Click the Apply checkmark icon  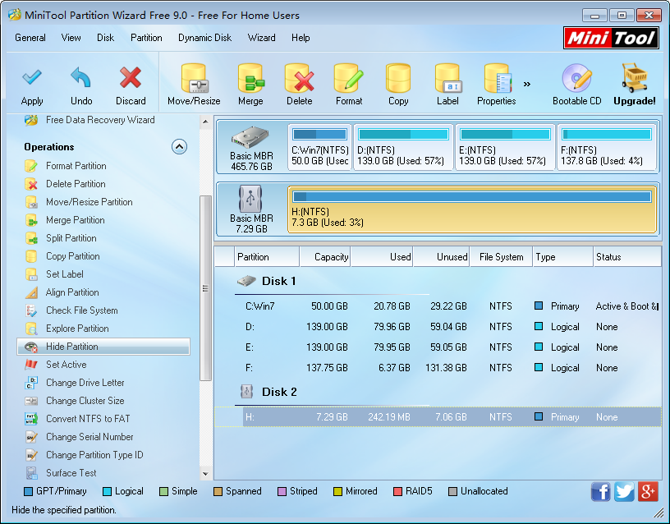click(32, 77)
